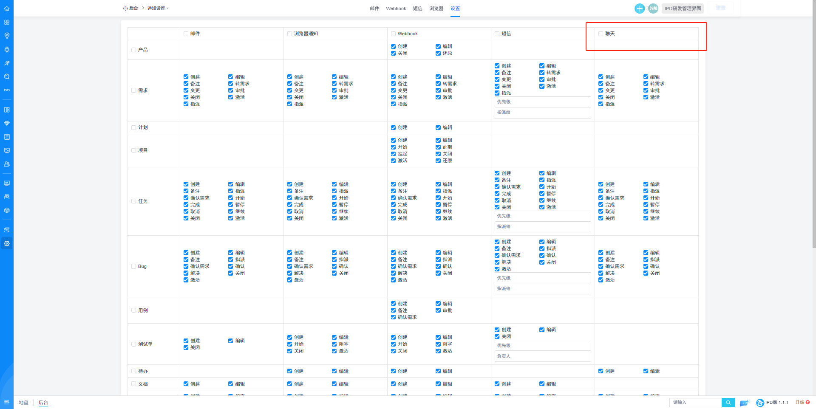Click the layout panels icon in sidebar
Screen dimensions: 816x409
pyautogui.click(x=7, y=110)
